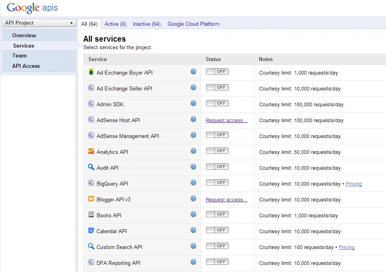
Task: Click Request access for AdSense Host API
Action: (x=226, y=121)
